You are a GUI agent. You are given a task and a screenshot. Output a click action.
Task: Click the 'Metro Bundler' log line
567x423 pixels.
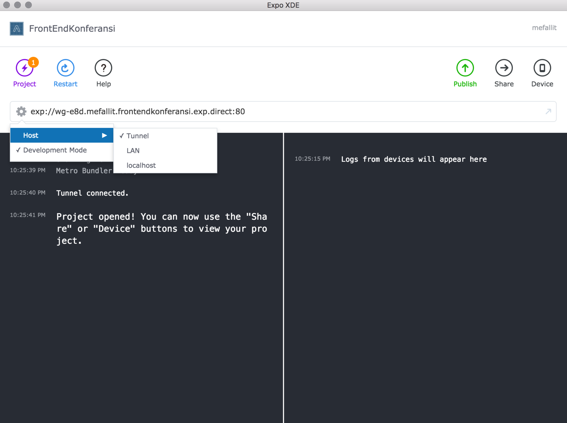[x=84, y=171]
